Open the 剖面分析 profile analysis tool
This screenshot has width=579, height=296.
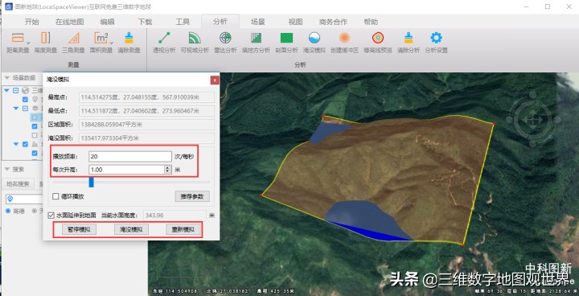tap(286, 43)
